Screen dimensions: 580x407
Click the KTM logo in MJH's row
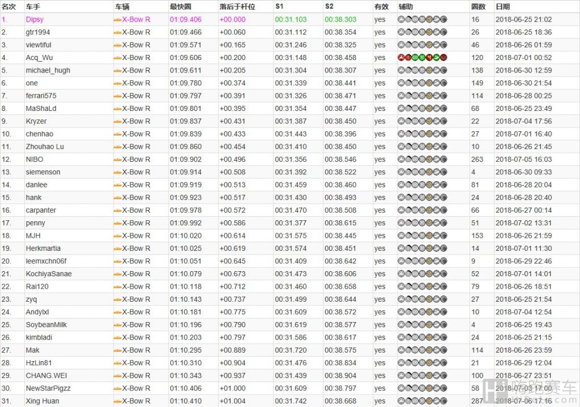118,236
